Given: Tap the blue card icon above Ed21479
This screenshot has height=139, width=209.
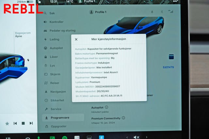Looking at the screenshot, I should (171, 57).
